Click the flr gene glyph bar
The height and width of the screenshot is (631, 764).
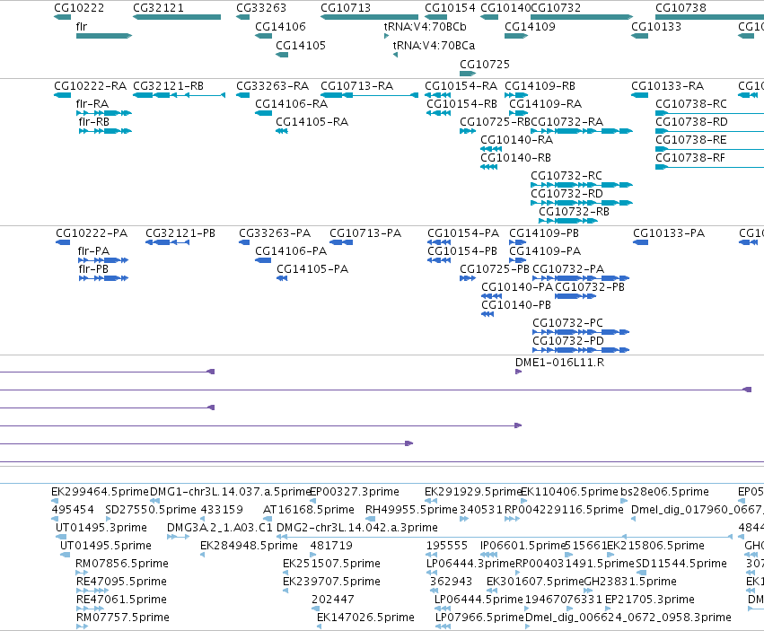pyautogui.click(x=104, y=36)
